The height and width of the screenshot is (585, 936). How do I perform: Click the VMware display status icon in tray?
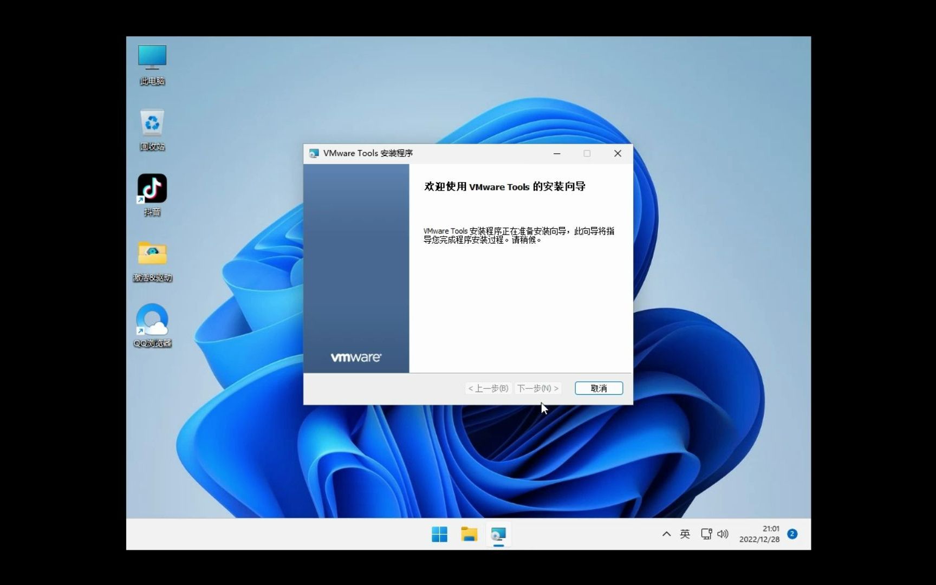pos(706,534)
